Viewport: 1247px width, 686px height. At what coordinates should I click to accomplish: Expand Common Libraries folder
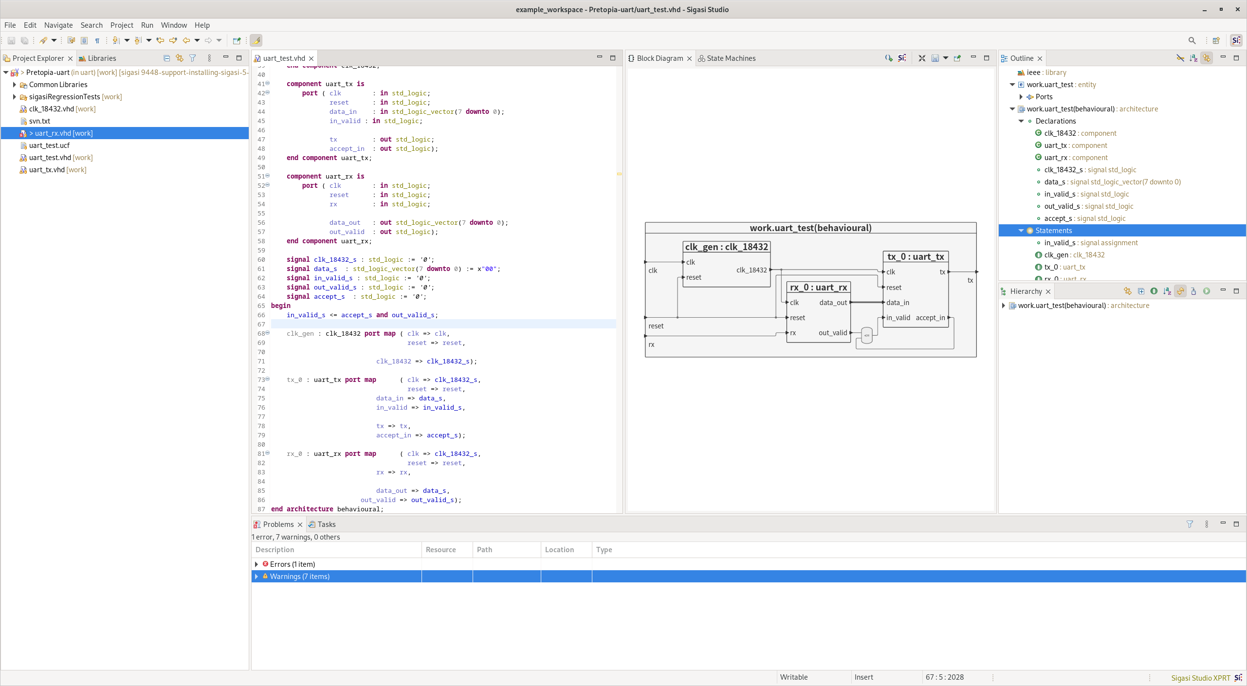point(15,85)
